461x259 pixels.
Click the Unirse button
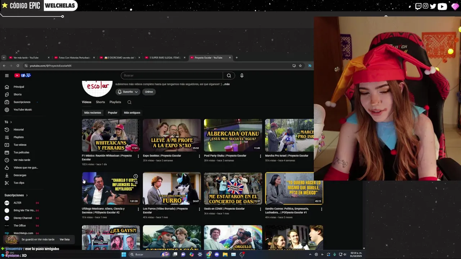[x=149, y=92]
